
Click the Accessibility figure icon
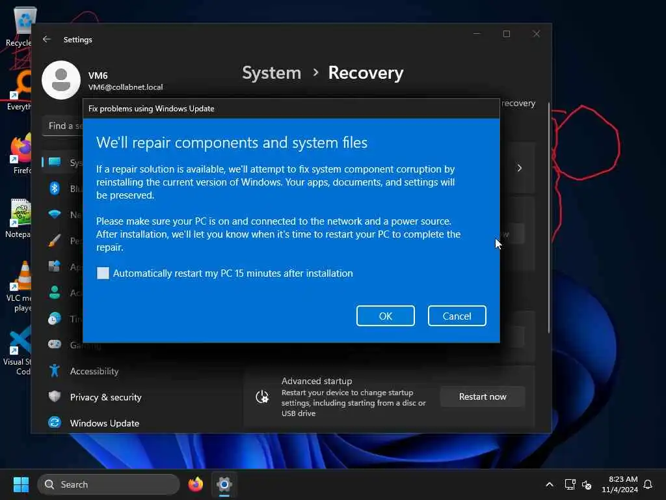55,370
